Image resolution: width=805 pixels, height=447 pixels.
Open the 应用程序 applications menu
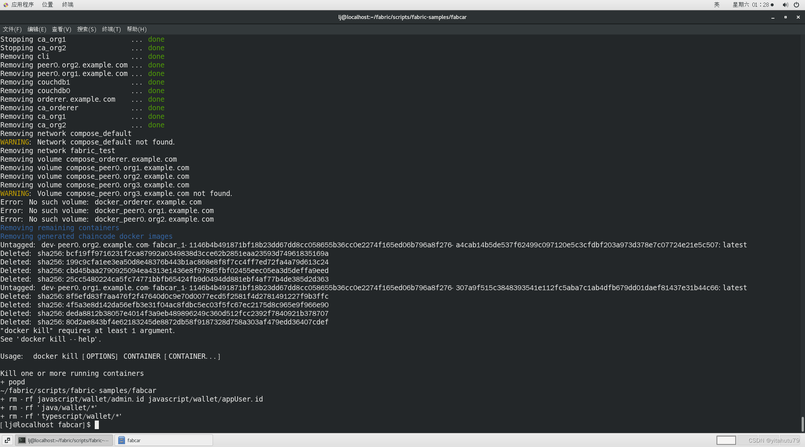(19, 4)
